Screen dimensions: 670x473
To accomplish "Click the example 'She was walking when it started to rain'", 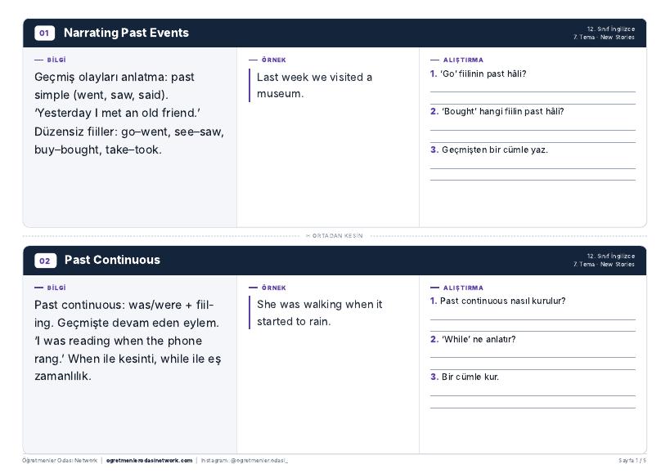I will (x=320, y=313).
